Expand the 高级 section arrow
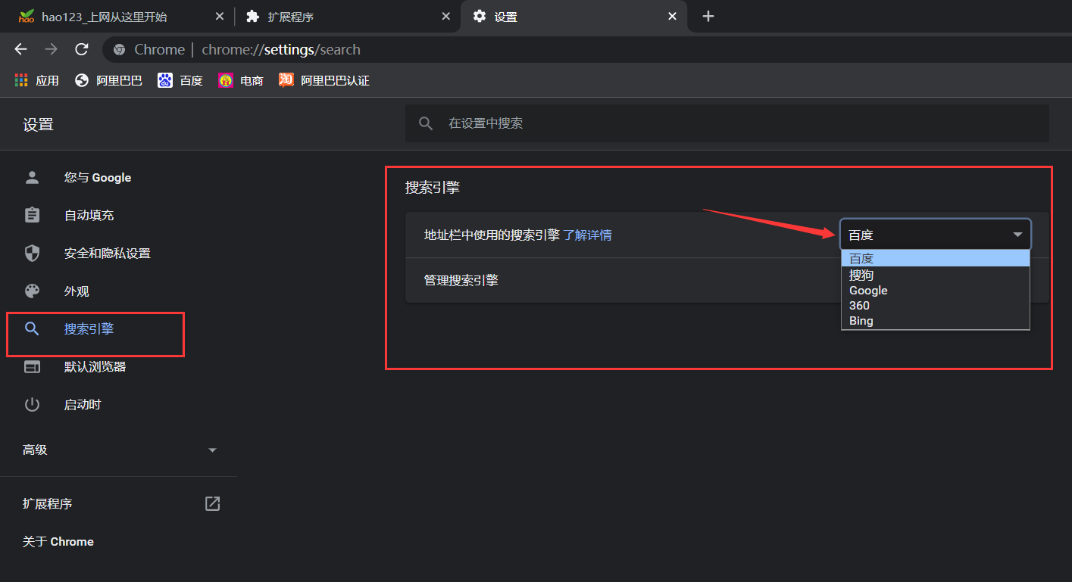This screenshot has height=582, width=1072. (x=212, y=450)
